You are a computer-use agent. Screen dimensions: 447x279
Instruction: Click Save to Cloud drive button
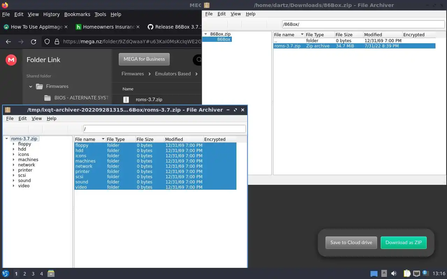pyautogui.click(x=351, y=242)
